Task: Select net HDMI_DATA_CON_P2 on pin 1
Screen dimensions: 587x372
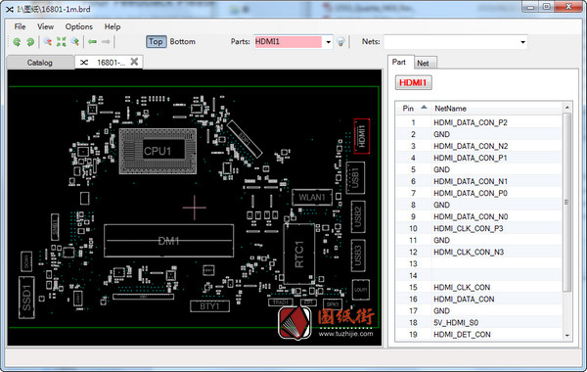Action: [471, 123]
